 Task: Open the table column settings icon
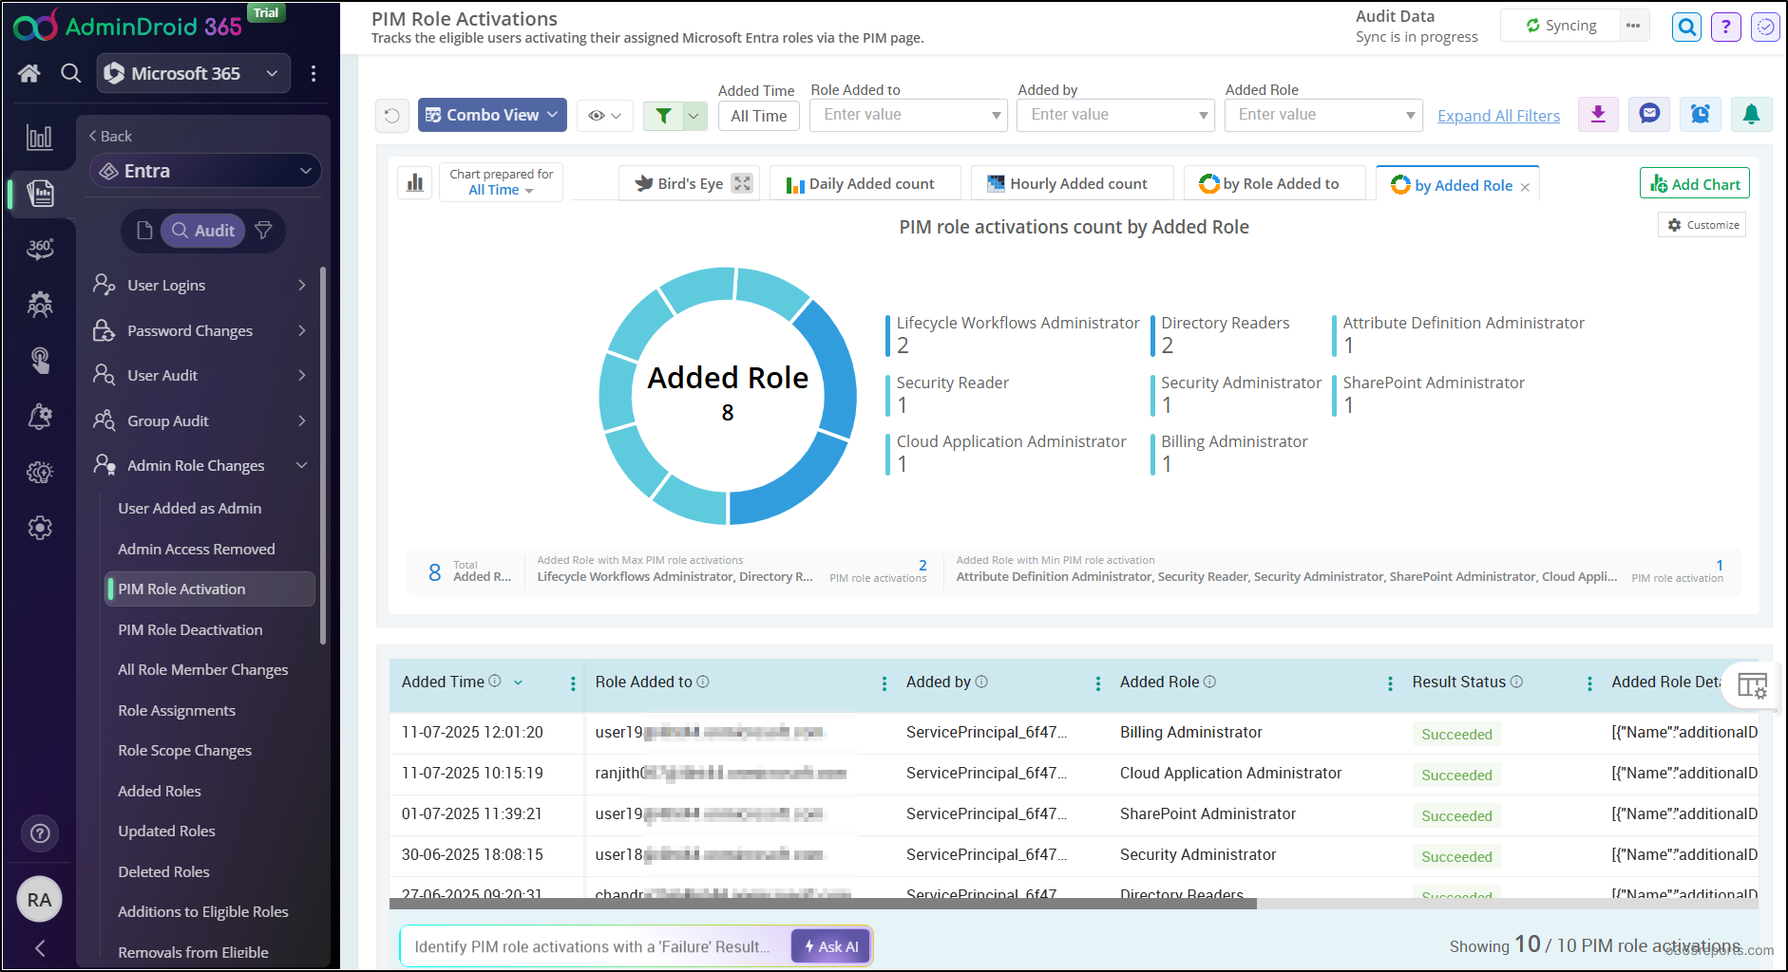click(1752, 684)
